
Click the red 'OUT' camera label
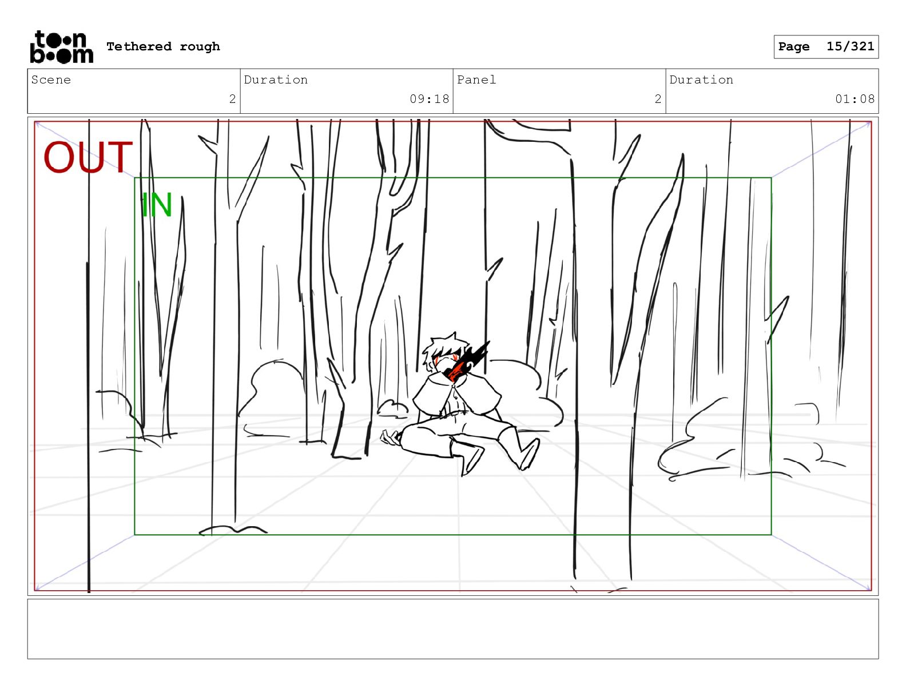pos(88,157)
